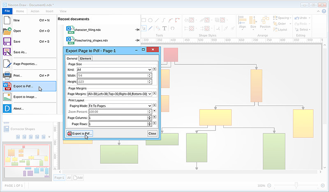Select the Element tab in export dialog
This screenshot has width=329, height=192.
pyautogui.click(x=86, y=59)
